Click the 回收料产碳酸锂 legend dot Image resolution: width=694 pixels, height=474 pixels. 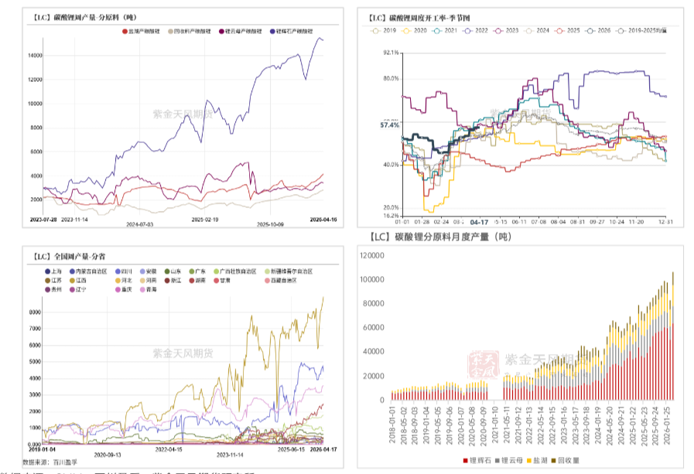172,32
